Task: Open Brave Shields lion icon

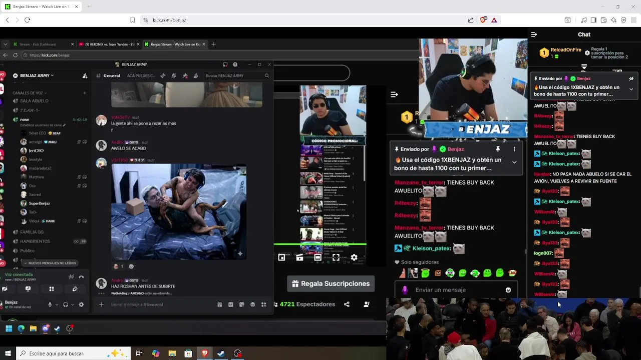Action: (x=483, y=20)
